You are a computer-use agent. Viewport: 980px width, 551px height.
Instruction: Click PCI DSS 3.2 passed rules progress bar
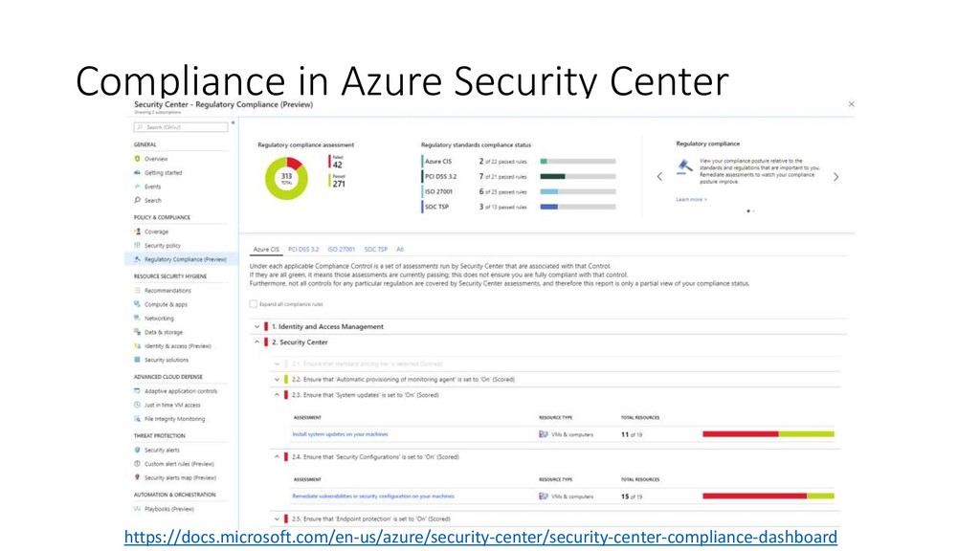click(x=578, y=176)
